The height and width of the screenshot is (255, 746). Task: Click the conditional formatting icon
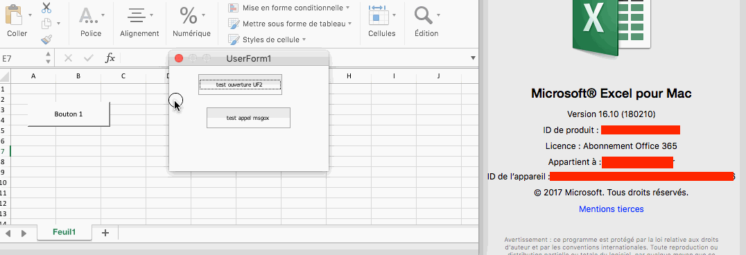pyautogui.click(x=233, y=8)
